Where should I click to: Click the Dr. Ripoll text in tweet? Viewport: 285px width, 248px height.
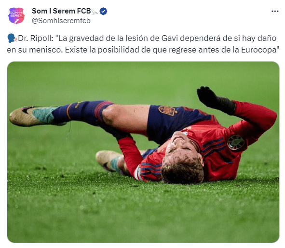(x=36, y=39)
